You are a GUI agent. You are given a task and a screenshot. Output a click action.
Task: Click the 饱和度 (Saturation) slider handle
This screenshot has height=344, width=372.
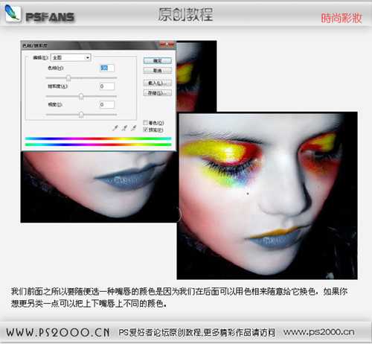81,96
